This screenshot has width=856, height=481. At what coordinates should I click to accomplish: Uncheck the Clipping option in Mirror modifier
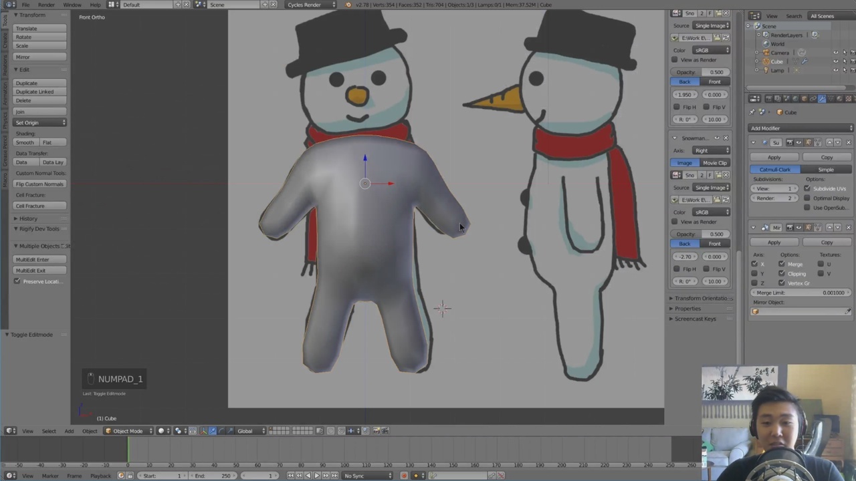pos(782,274)
